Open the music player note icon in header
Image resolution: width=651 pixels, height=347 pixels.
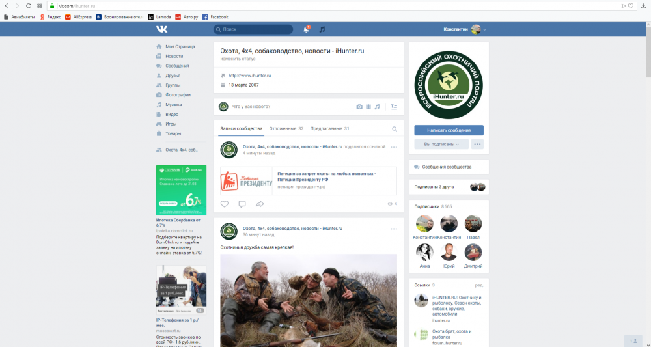pos(322,29)
